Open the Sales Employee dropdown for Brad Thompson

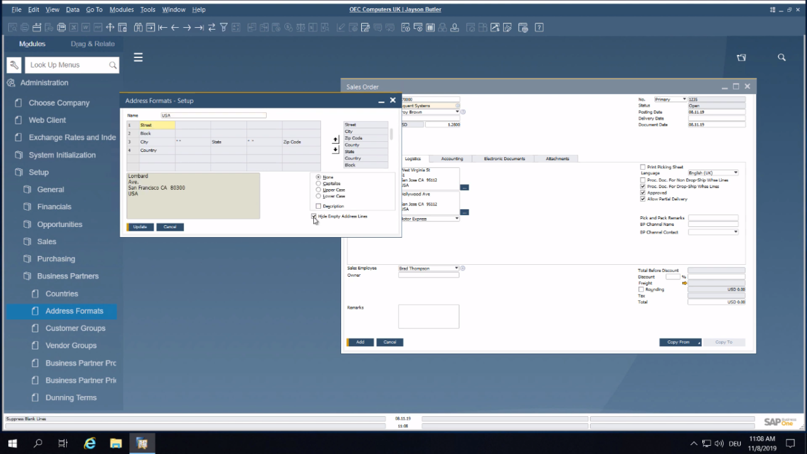[x=456, y=268]
